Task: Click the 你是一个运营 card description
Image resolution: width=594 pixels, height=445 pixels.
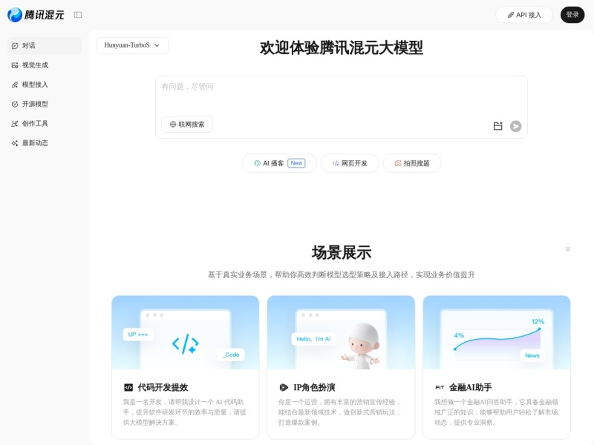Action: point(340,412)
